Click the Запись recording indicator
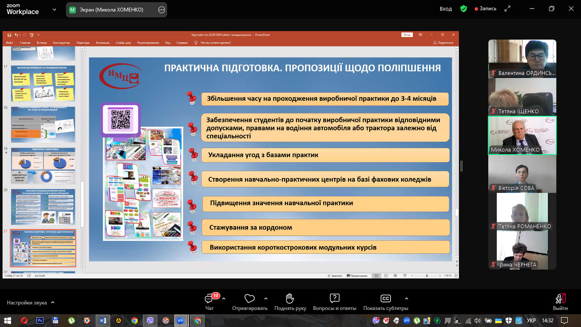Screen dimensions: 581x327 [485, 9]
